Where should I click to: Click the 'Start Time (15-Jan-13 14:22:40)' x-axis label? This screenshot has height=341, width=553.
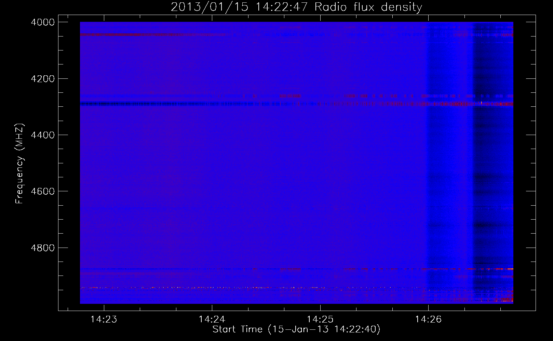[296, 329]
